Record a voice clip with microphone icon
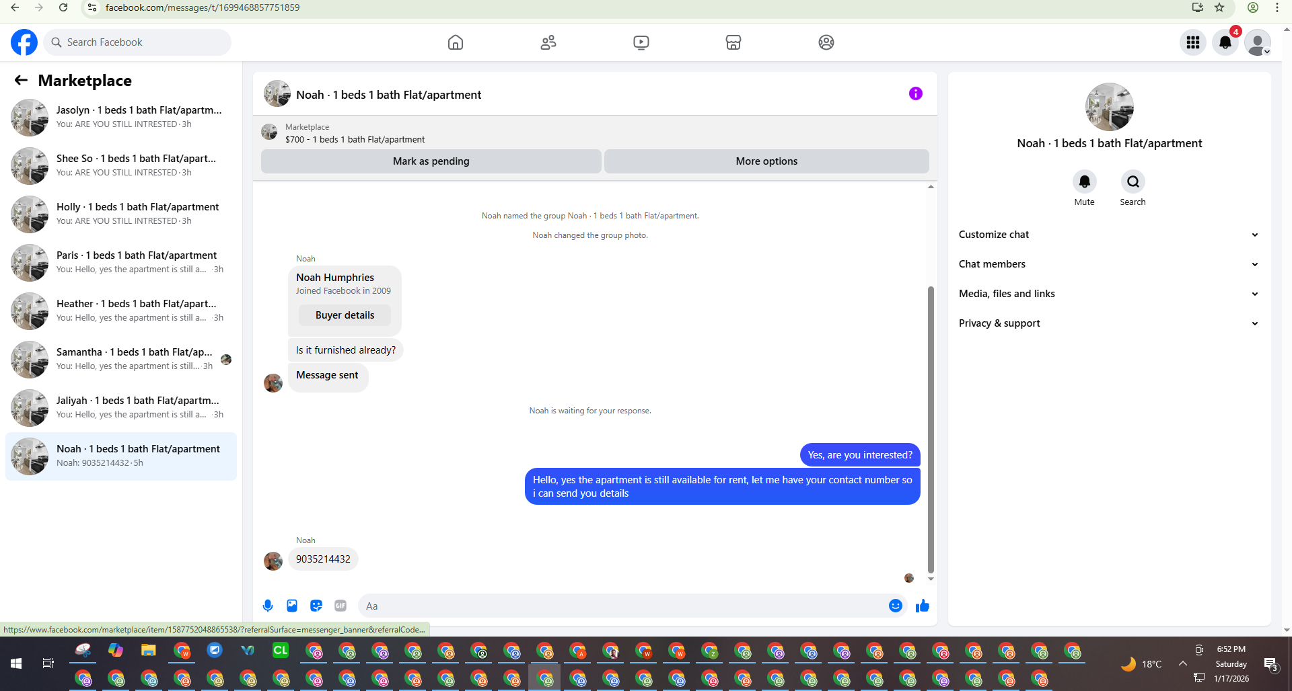The width and height of the screenshot is (1292, 691). pyautogui.click(x=268, y=606)
